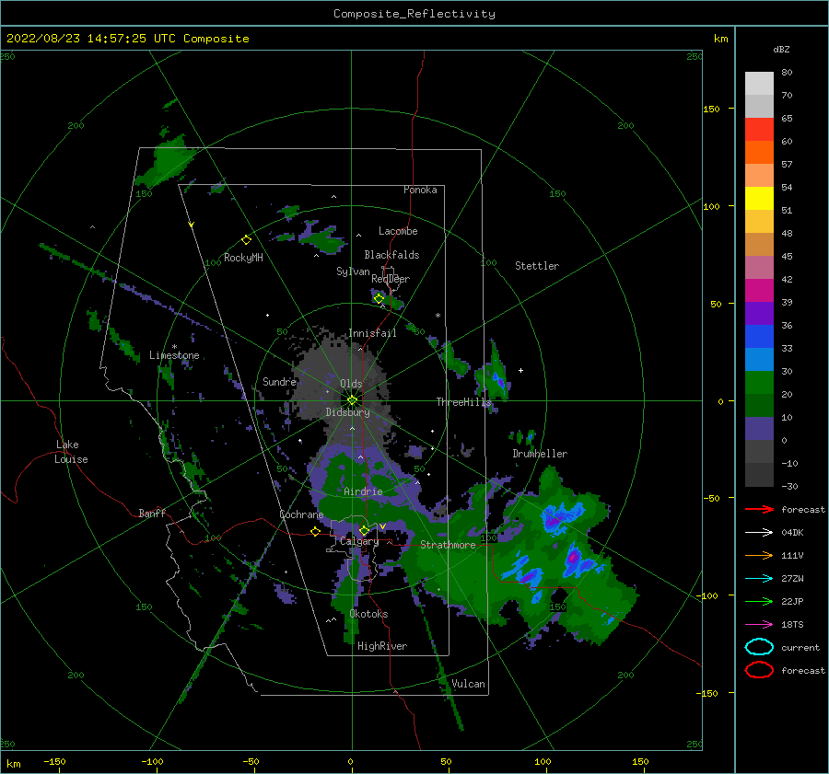Image resolution: width=829 pixels, height=774 pixels.
Task: Click the magenta 18TS arrow in legend
Action: [x=759, y=625]
